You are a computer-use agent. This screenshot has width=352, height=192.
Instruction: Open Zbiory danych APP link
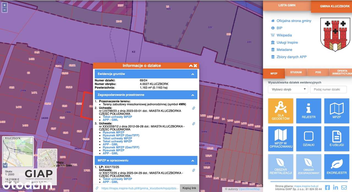point(291,57)
